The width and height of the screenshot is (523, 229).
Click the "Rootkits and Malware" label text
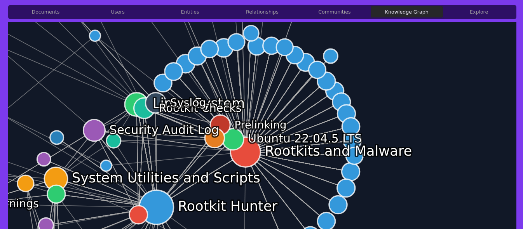[338, 151]
